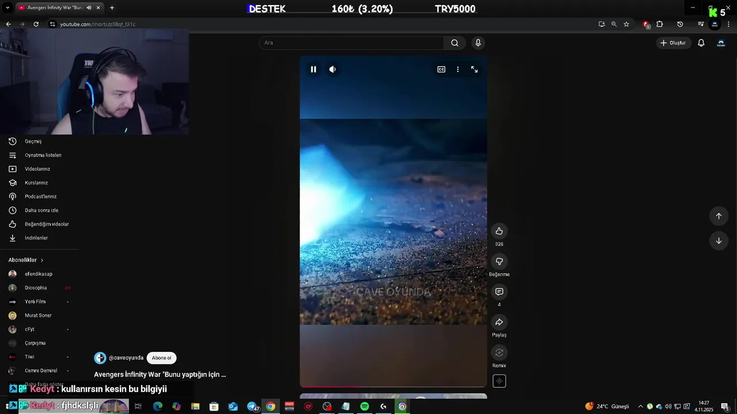Screen dimensions: 737x414
Task: Open the Chrome tab search dropdown
Action: (7, 7)
